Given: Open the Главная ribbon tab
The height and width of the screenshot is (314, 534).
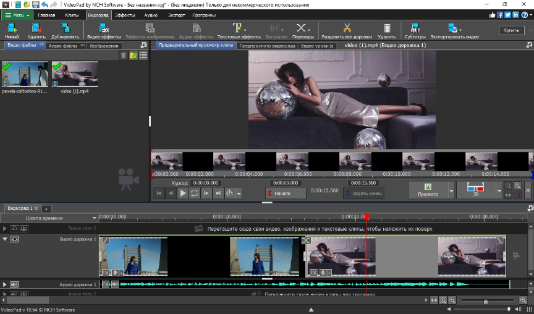Looking at the screenshot, I should 46,15.
